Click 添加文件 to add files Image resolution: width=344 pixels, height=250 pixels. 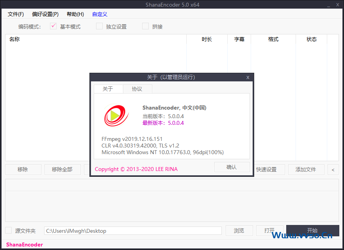pos(306,169)
